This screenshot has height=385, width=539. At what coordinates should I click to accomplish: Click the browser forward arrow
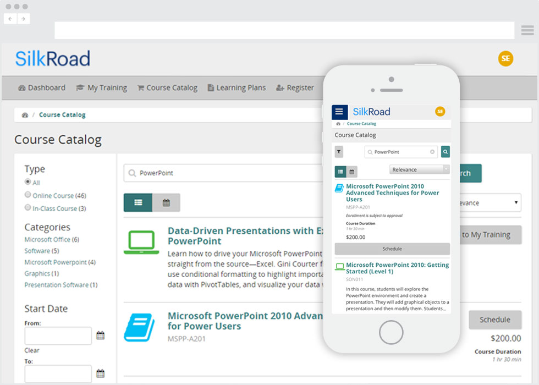[23, 19]
